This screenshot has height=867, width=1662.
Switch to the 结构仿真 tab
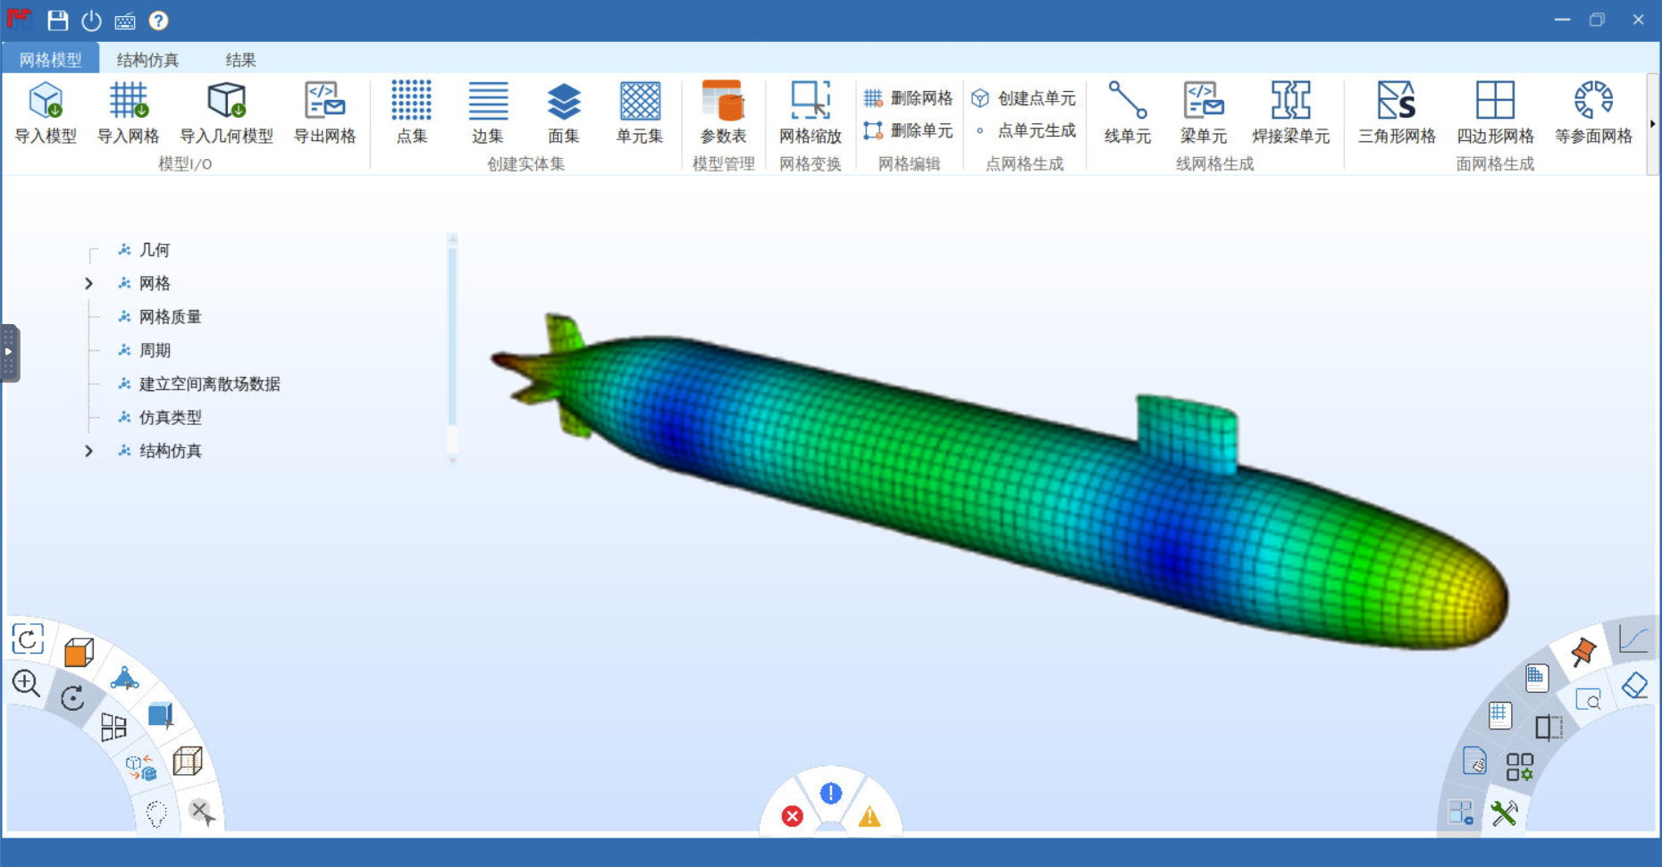click(147, 60)
